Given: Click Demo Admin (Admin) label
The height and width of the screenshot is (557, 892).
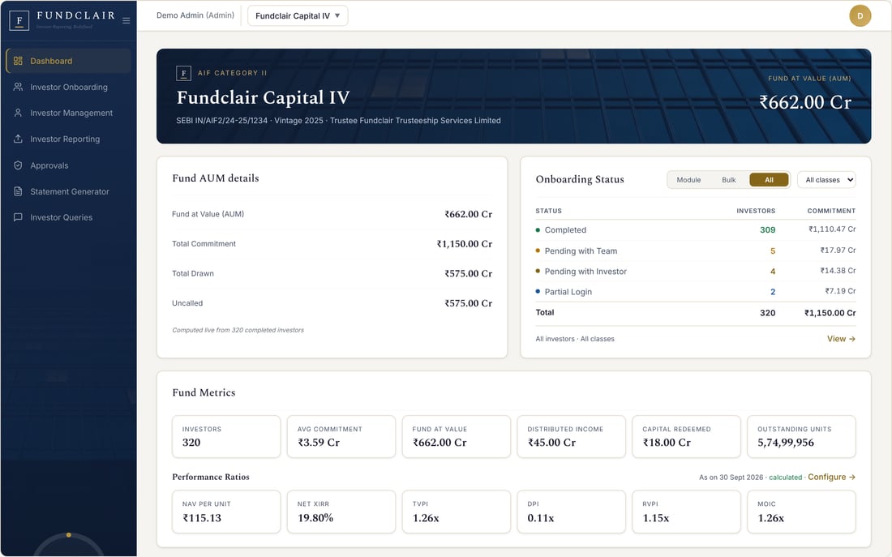Looking at the screenshot, I should tap(195, 15).
